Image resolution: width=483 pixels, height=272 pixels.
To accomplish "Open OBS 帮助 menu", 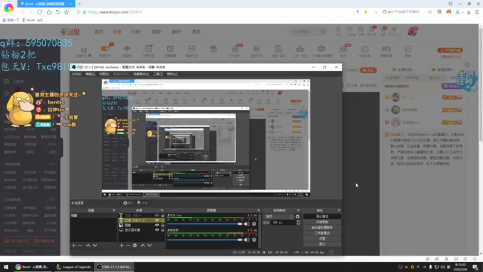I will 172,74.
